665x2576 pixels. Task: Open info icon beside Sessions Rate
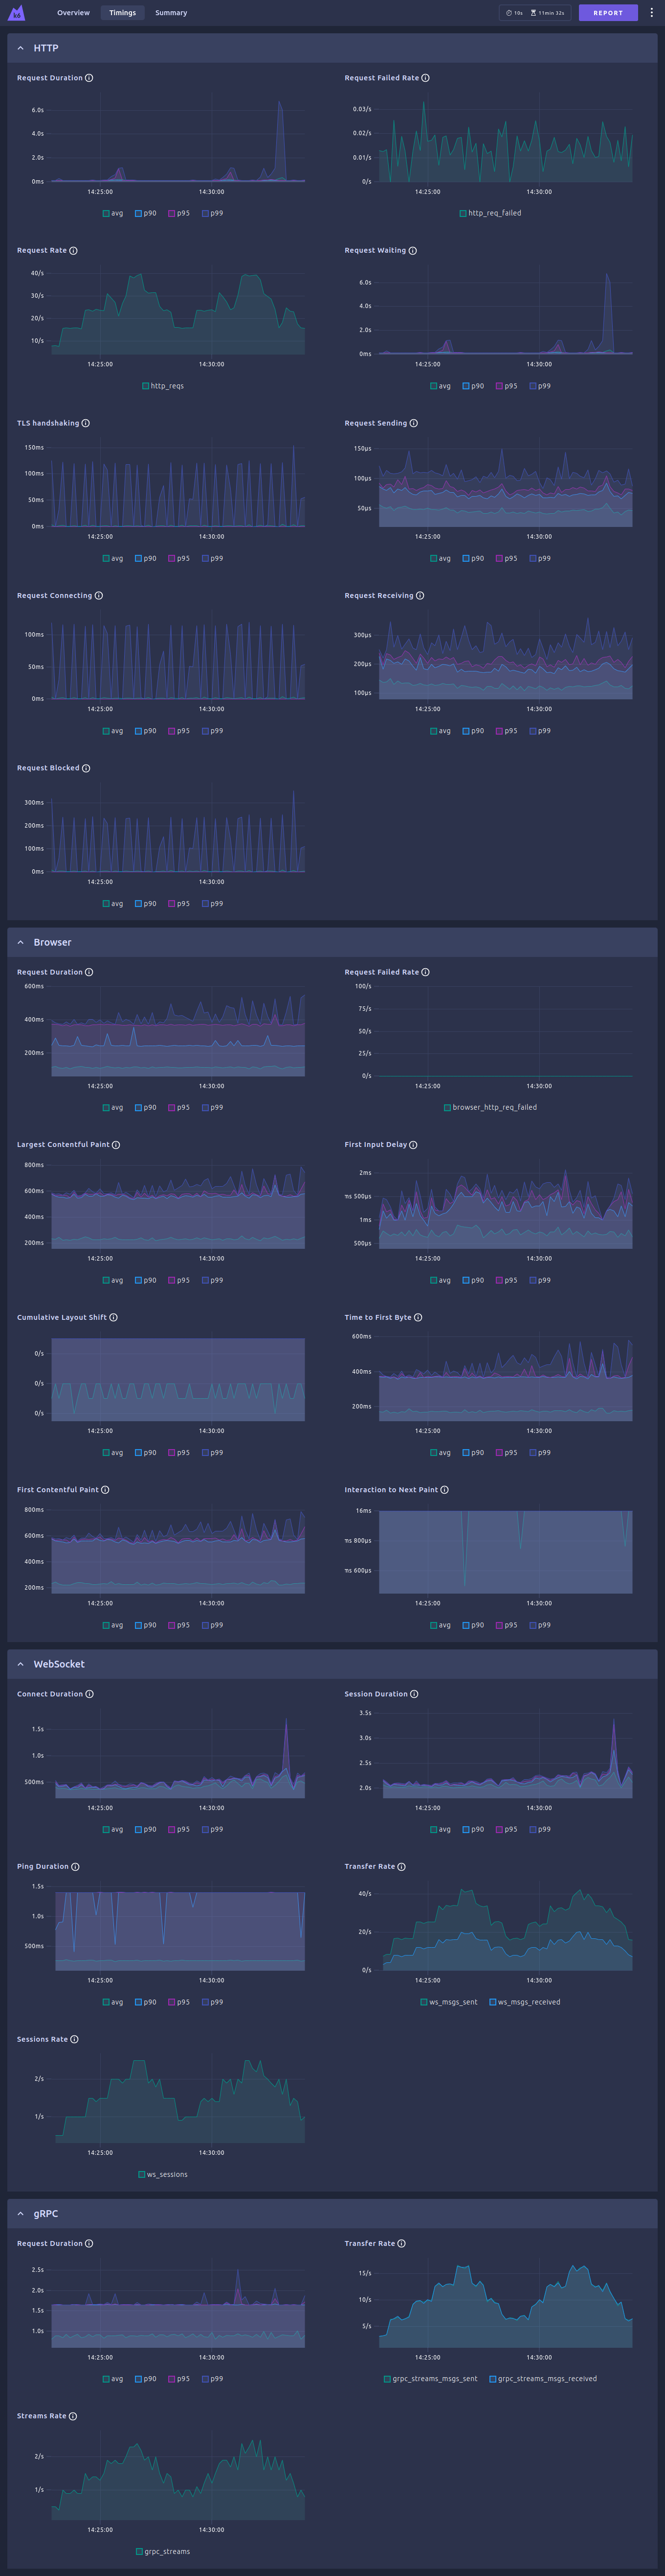click(x=74, y=2039)
